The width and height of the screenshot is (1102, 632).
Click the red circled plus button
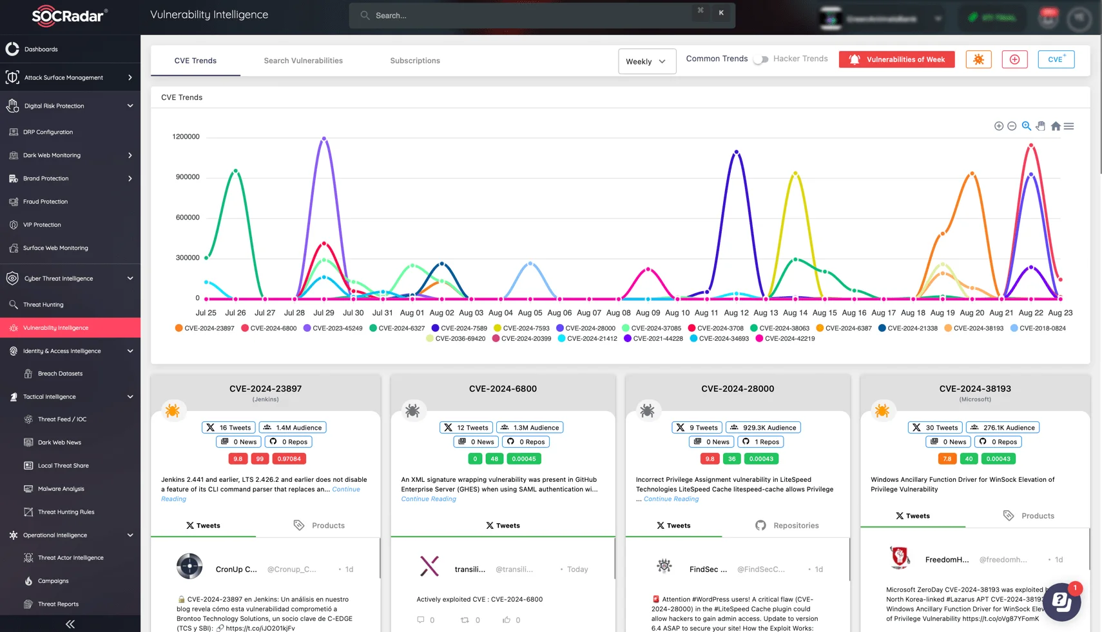1014,59
